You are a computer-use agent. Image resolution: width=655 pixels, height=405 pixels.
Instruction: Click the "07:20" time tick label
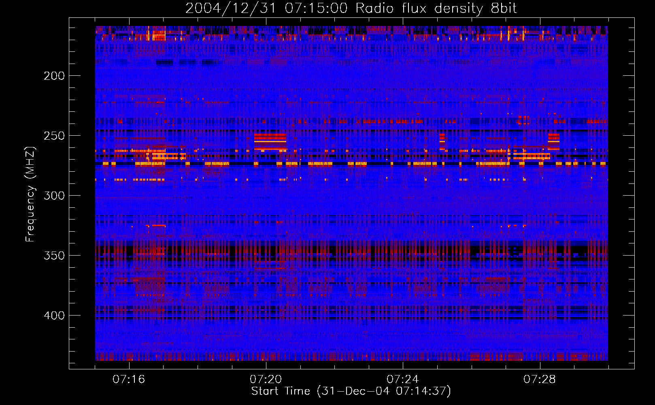click(x=266, y=379)
